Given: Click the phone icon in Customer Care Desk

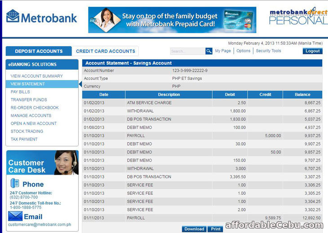Looking at the screenshot, I should (15, 183).
